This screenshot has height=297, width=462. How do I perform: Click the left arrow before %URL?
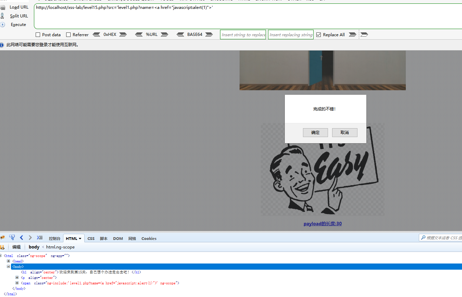tap(139, 35)
